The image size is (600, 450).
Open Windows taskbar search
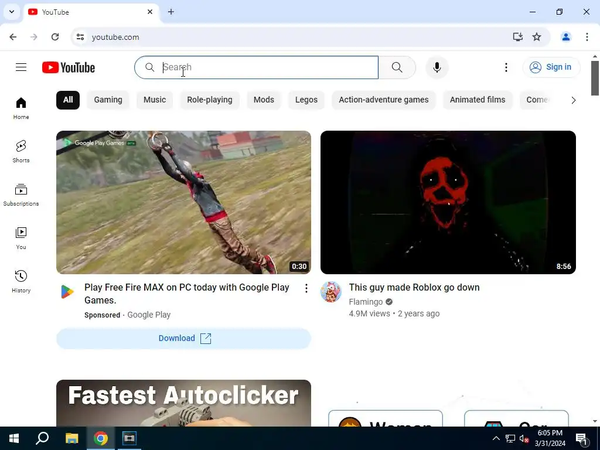tap(42, 438)
